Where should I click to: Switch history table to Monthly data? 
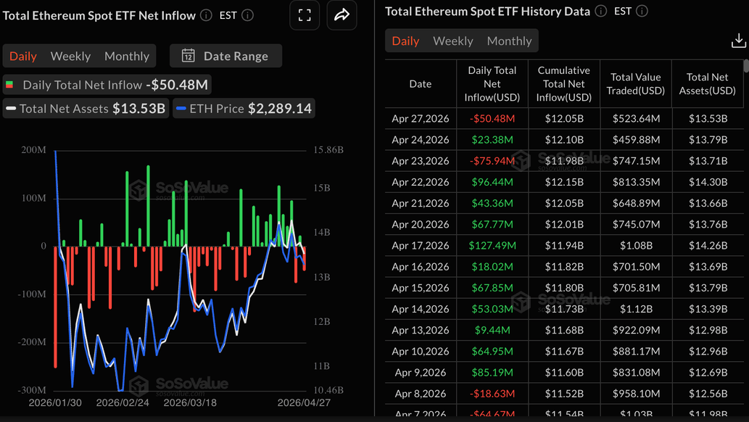click(509, 41)
